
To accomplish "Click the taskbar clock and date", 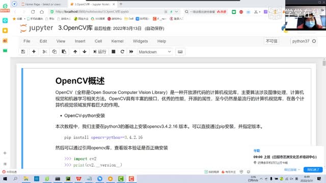I will click(307, 178).
